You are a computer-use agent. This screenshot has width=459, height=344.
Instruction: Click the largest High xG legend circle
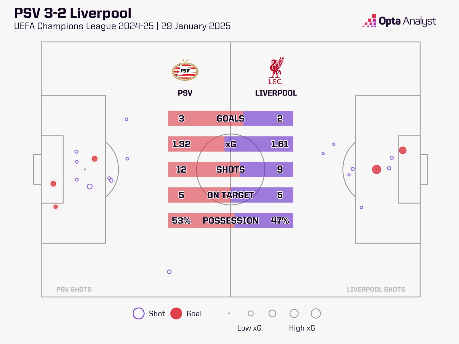click(316, 314)
